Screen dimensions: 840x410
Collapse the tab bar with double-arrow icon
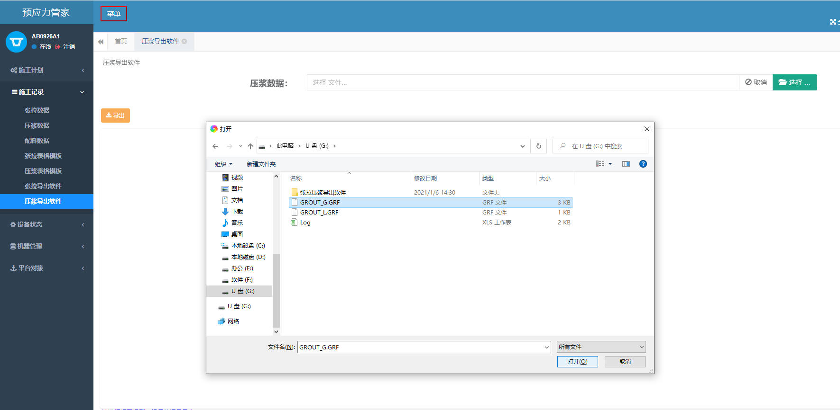[x=101, y=42]
